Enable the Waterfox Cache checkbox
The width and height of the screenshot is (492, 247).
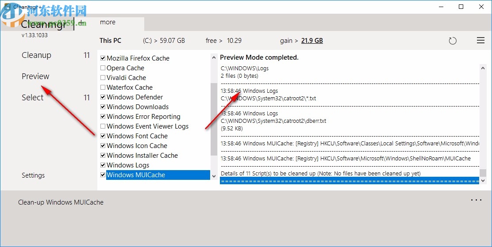click(x=103, y=87)
